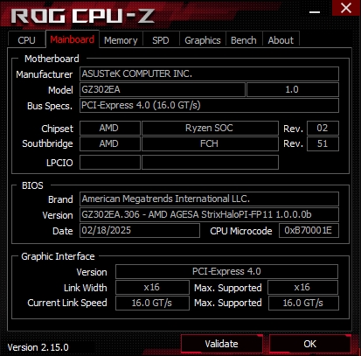Select the Bus Specs PCI-Express field
Screen dimensions: 361x356
pyautogui.click(x=209, y=105)
